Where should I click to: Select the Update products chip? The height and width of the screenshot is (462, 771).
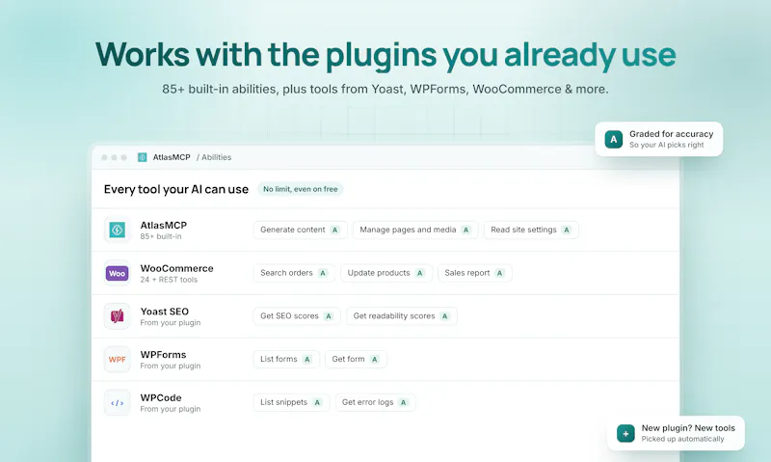pyautogui.click(x=386, y=273)
